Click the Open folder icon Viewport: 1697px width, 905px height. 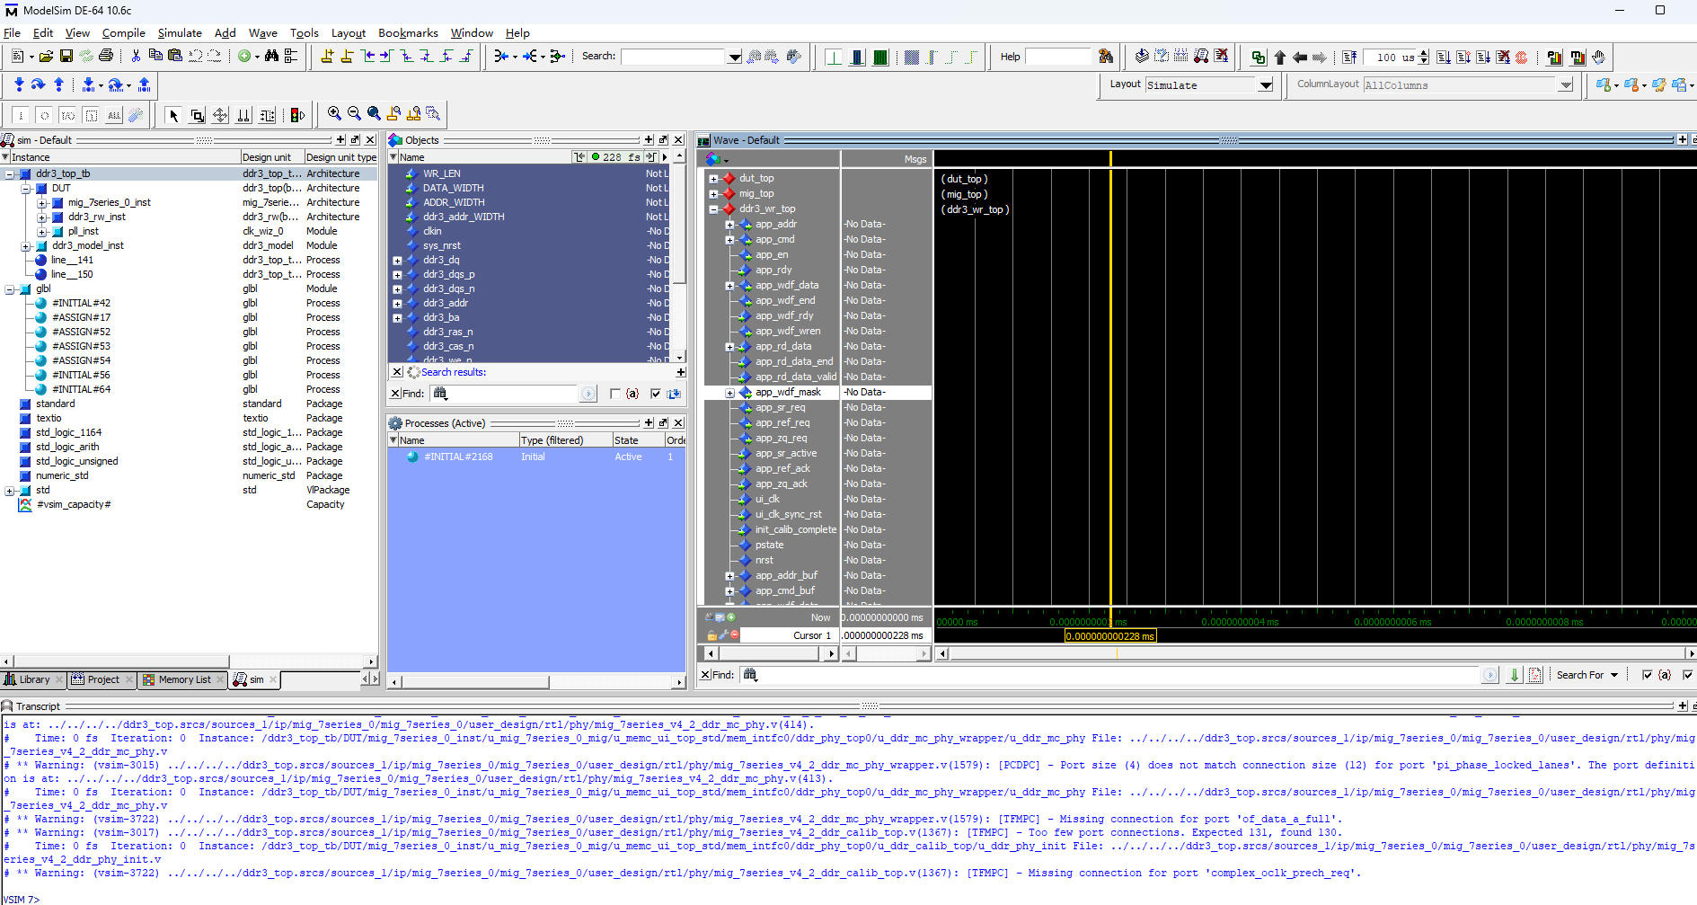coord(46,56)
